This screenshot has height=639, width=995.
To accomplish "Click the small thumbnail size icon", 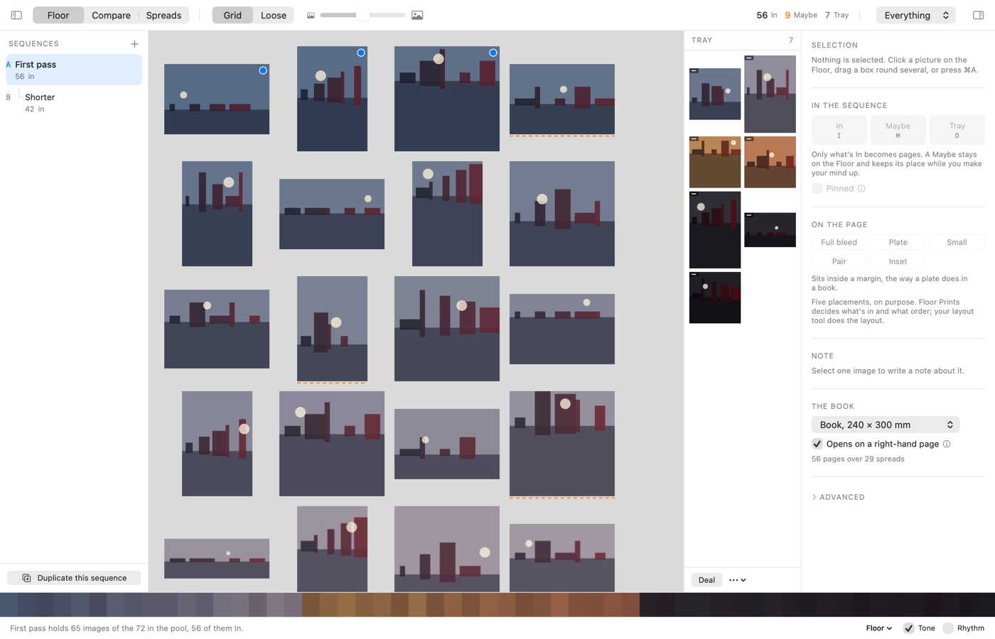I will click(x=311, y=15).
